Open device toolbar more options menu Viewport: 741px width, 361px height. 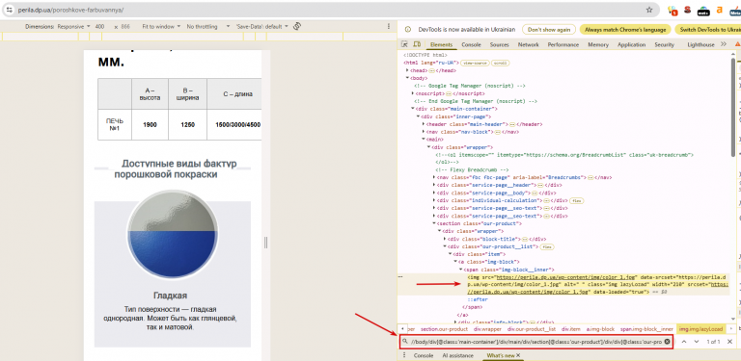click(389, 27)
